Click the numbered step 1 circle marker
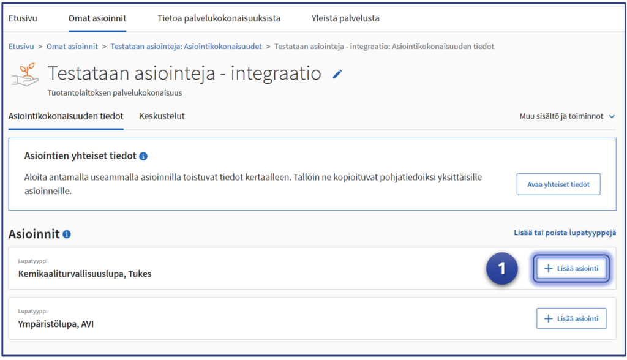This screenshot has height=360, width=627. pyautogui.click(x=502, y=269)
